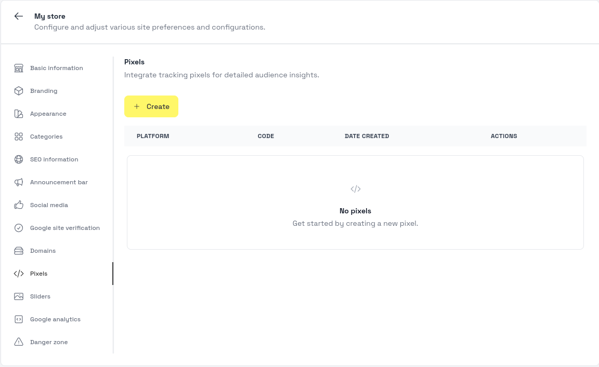Click the Categories grid icon
The height and width of the screenshot is (367, 599).
(19, 137)
